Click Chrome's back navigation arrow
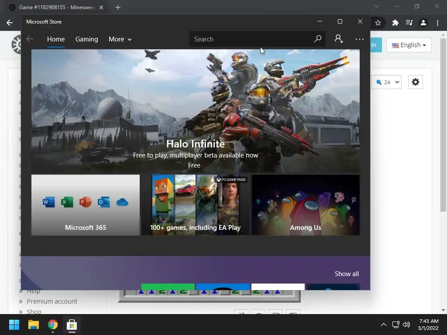 click(x=10, y=23)
